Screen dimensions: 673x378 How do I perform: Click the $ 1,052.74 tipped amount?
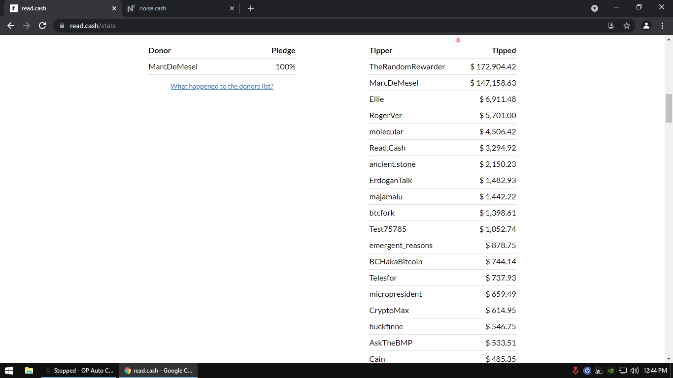pyautogui.click(x=498, y=229)
